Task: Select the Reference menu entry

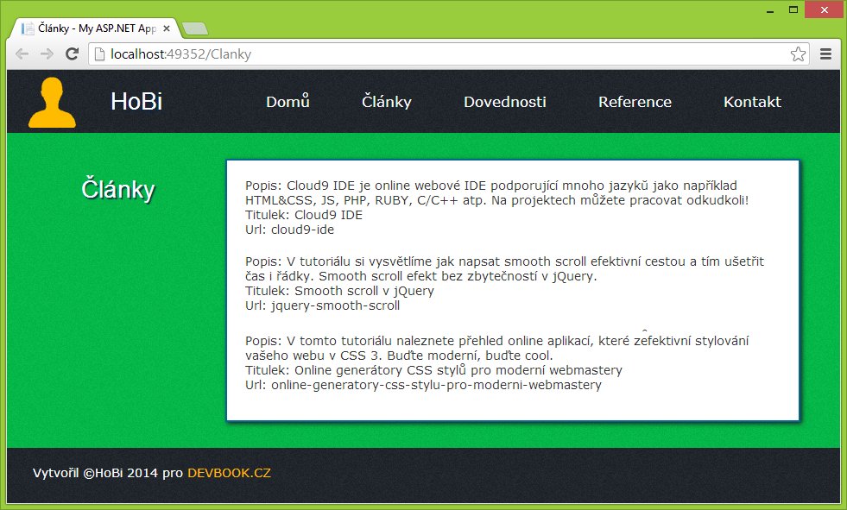Action: (635, 101)
